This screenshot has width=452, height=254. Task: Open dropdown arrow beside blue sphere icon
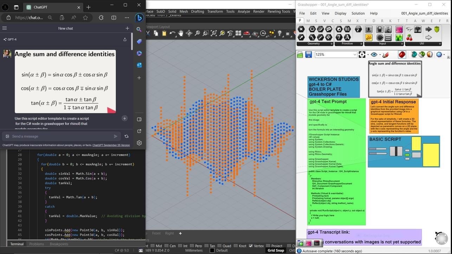(x=444, y=55)
